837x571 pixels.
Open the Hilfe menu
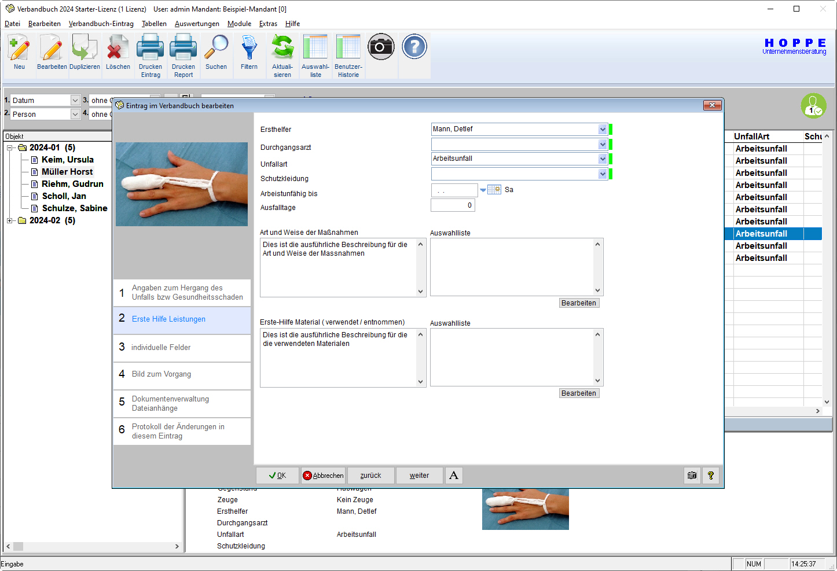[x=292, y=24]
